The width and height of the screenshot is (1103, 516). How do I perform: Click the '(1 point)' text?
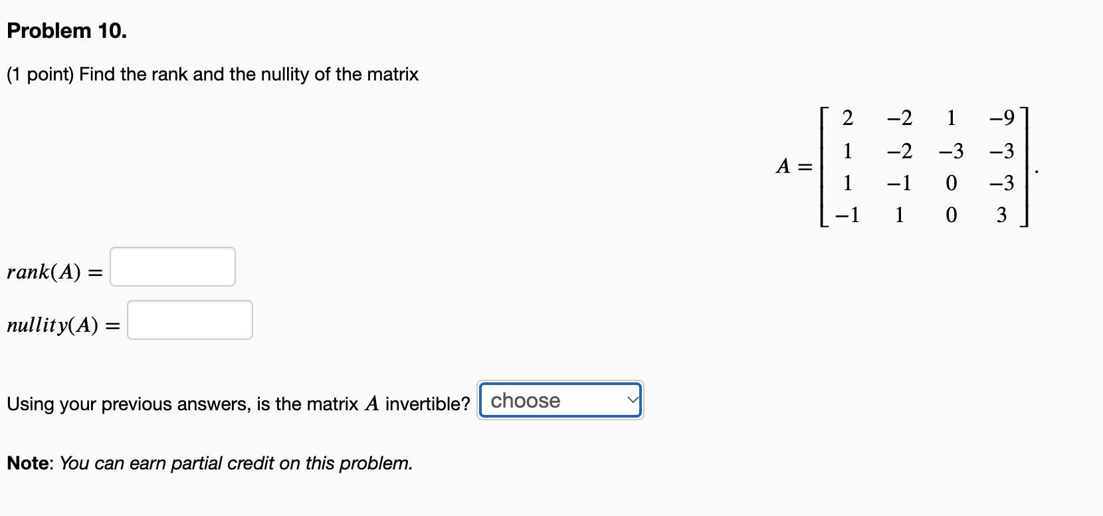40,74
